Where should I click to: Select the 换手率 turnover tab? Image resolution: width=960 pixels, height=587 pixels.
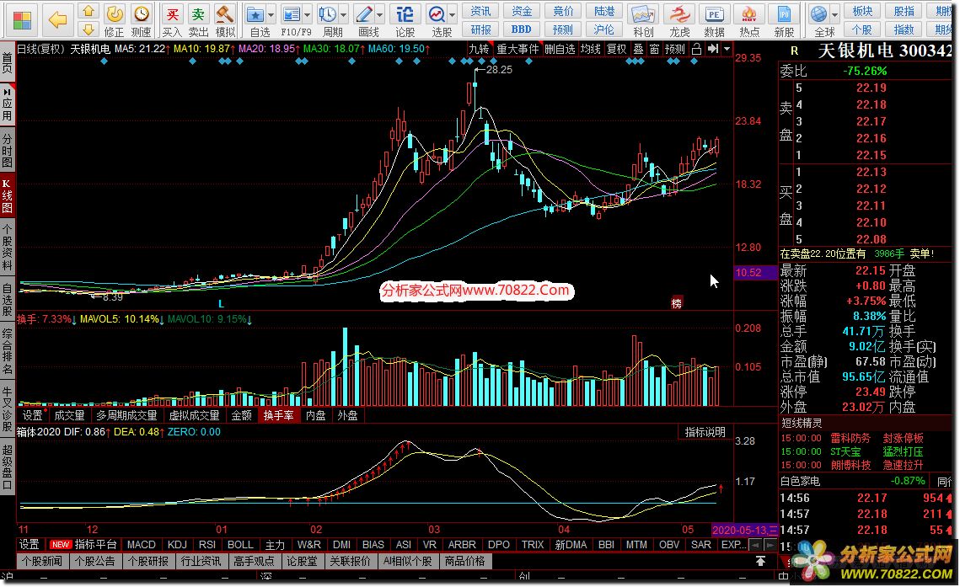pyautogui.click(x=278, y=415)
